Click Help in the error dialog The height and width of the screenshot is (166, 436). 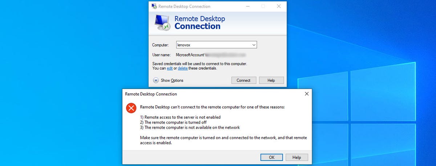coord(297,157)
